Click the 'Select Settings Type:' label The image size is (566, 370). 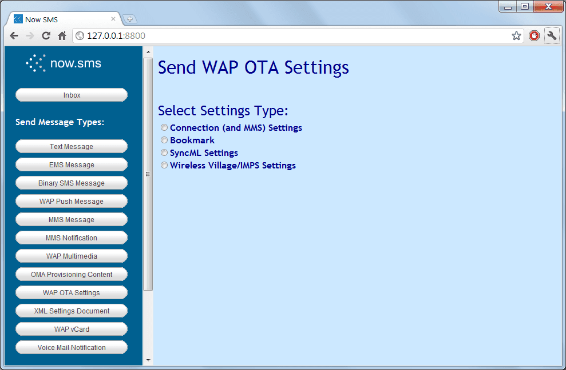click(x=223, y=111)
